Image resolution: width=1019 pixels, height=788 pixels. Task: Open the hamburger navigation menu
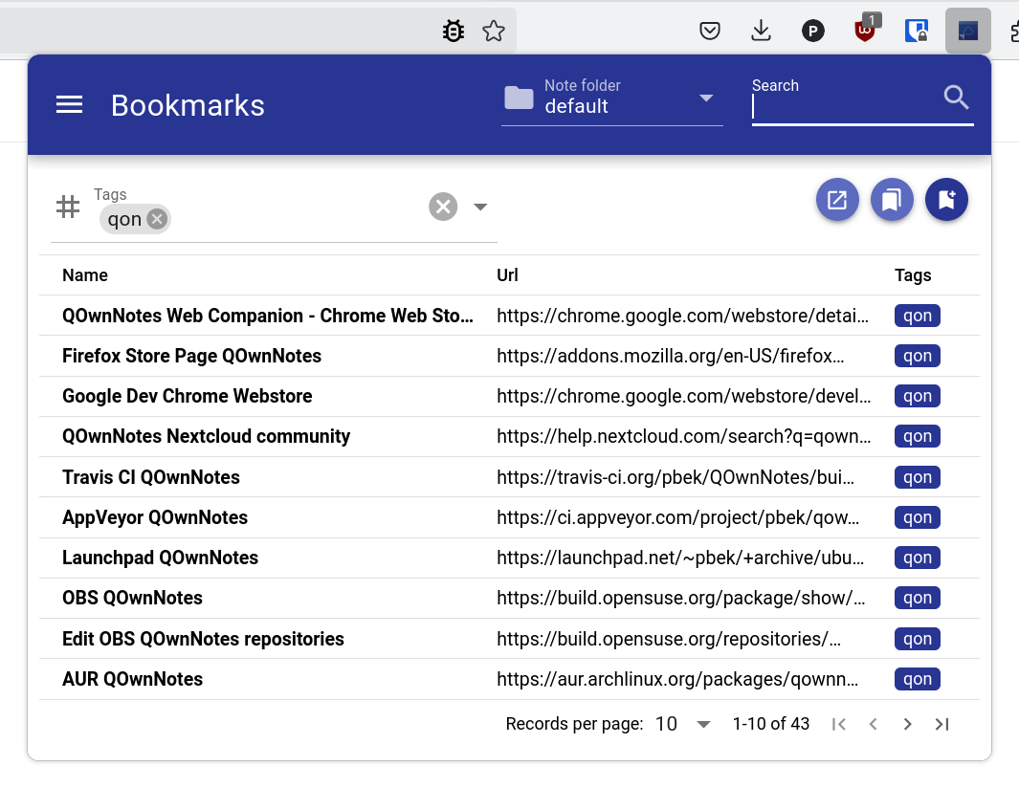(x=69, y=104)
